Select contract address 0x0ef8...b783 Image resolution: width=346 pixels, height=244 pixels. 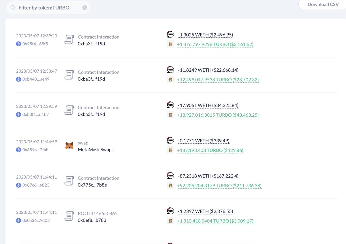click(92, 220)
